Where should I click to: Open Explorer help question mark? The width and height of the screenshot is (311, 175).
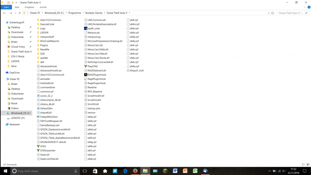[x=309, y=7]
